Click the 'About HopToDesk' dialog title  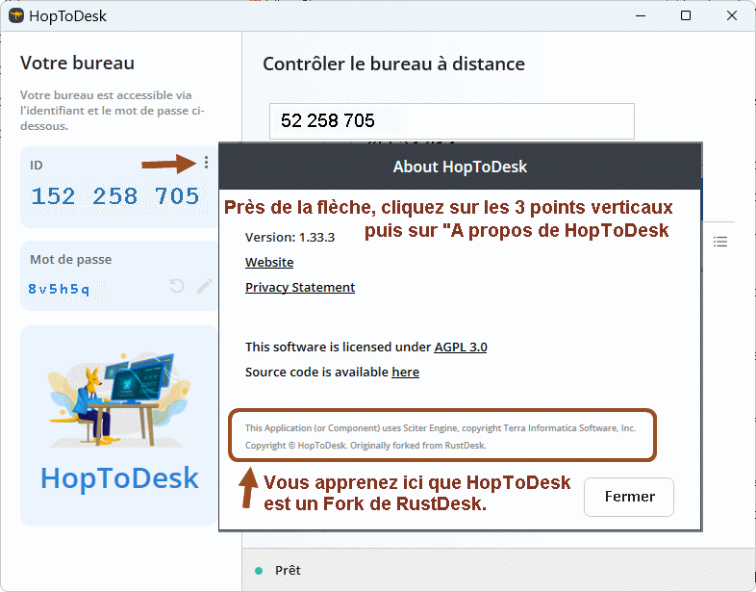460,167
